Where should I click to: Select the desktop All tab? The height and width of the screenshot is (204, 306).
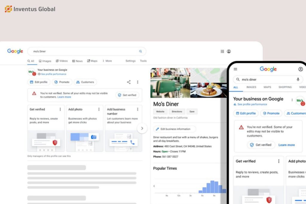pos(31,61)
